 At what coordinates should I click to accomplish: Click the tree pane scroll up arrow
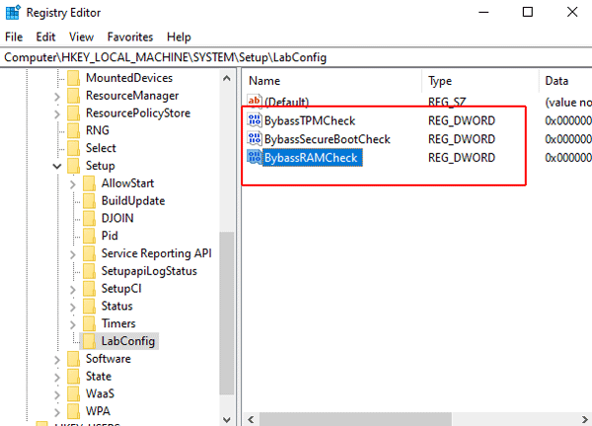pos(227,78)
